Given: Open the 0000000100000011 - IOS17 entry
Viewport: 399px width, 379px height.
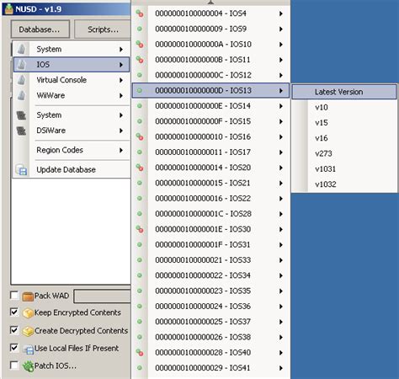Looking at the screenshot, I should click(210, 152).
